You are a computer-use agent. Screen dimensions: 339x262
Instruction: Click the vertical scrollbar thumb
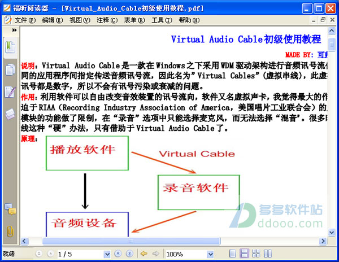[x=332, y=44]
